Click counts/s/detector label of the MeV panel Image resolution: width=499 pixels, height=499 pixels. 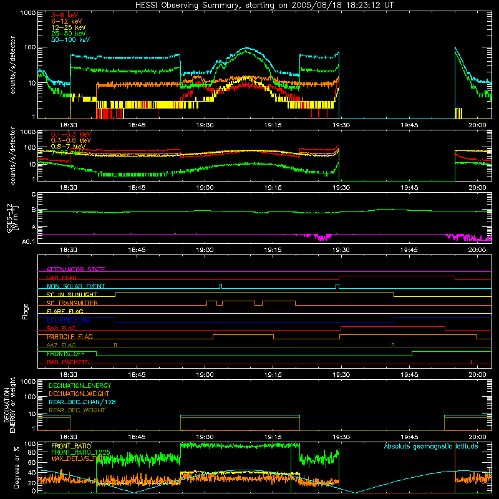pyautogui.click(x=12, y=155)
